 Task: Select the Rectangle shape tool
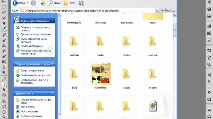tap(4, 95)
